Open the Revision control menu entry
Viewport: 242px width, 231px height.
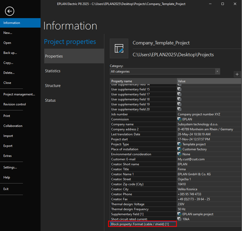15,104
